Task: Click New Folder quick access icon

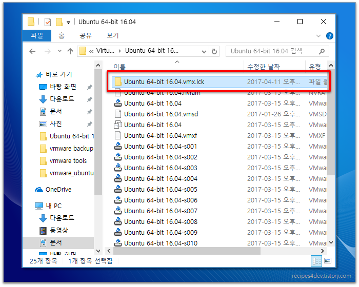Action: [59, 22]
